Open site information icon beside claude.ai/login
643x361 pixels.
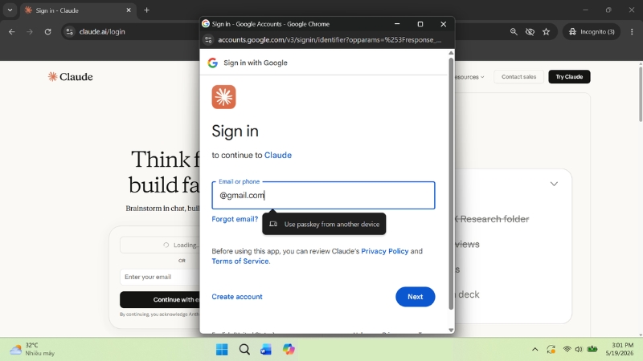pyautogui.click(x=70, y=31)
